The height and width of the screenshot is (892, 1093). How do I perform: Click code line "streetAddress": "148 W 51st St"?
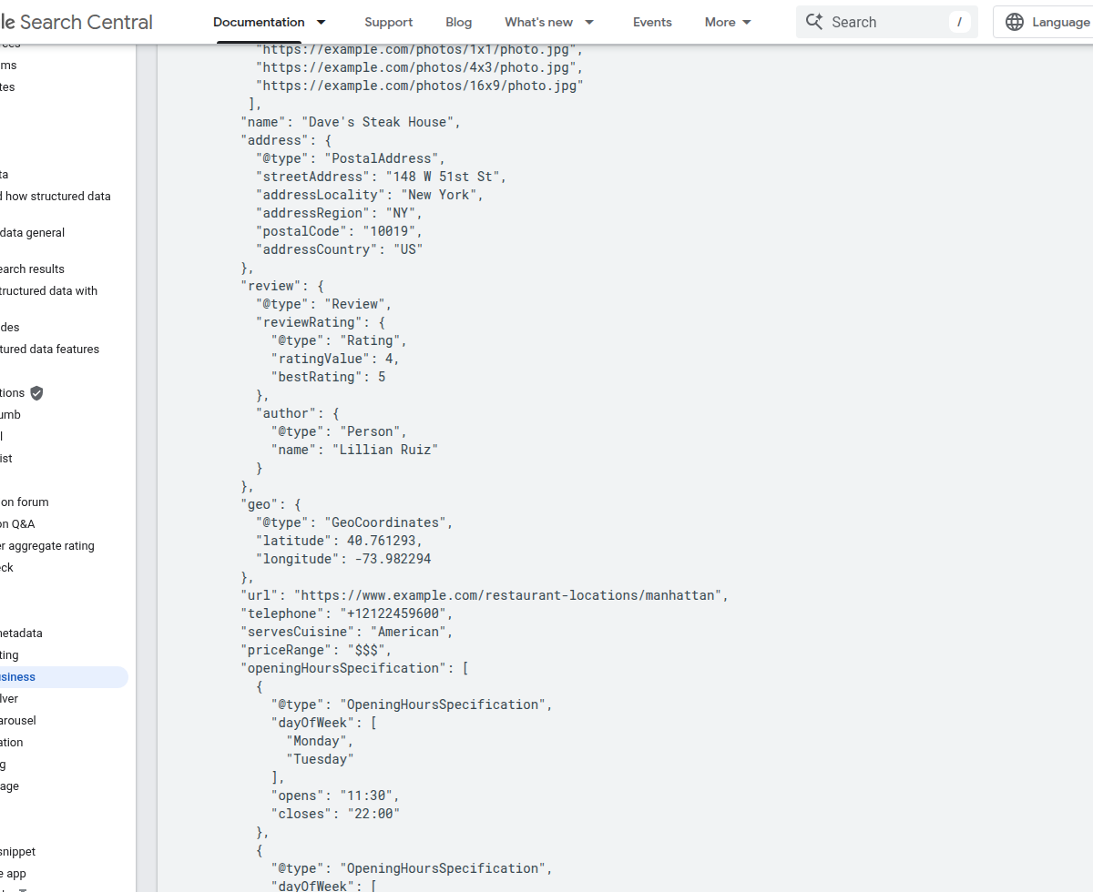pyautogui.click(x=381, y=177)
